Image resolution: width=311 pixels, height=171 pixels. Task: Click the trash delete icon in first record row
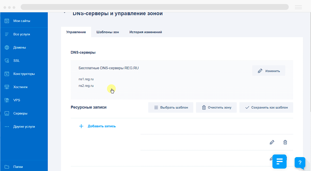coord(285,142)
